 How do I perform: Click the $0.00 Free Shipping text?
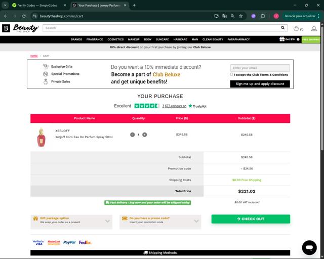tap(247, 180)
